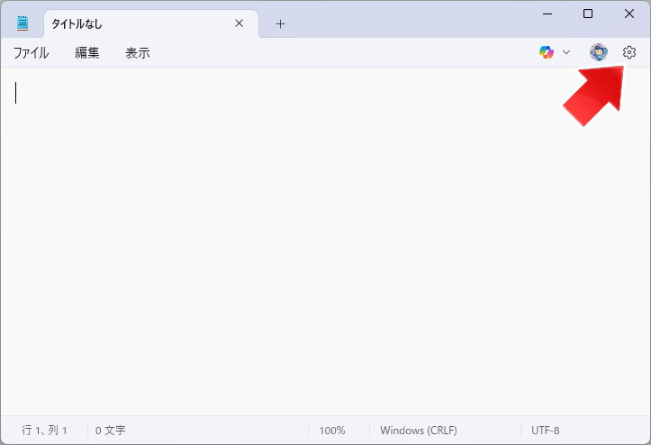This screenshot has width=651, height=445.
Task: Click inside the empty text editing area
Action: 325,241
